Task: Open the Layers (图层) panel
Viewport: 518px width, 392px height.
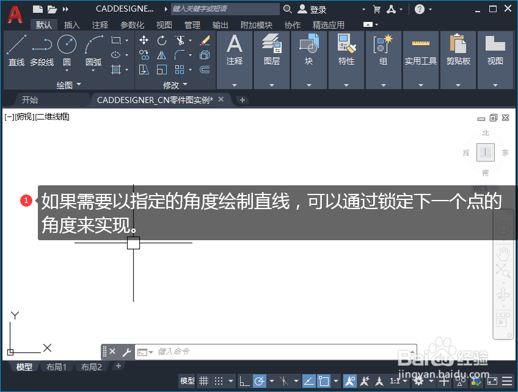Action: (272, 60)
